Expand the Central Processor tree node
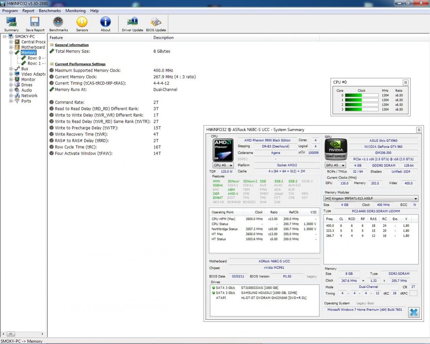This screenshot has width=430, height=344. coord(11,42)
